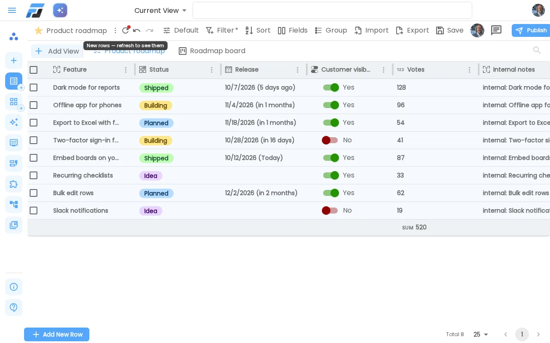Click the refresh rows icon
The image size is (550, 343).
pos(125,30)
